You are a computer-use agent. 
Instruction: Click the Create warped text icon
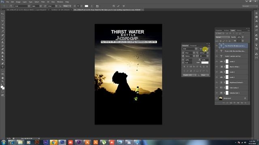[x=92, y=6]
